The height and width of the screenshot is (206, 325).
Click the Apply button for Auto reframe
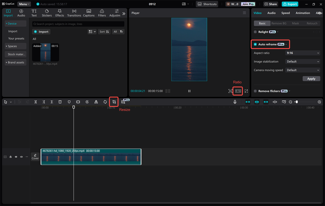pos(311,78)
